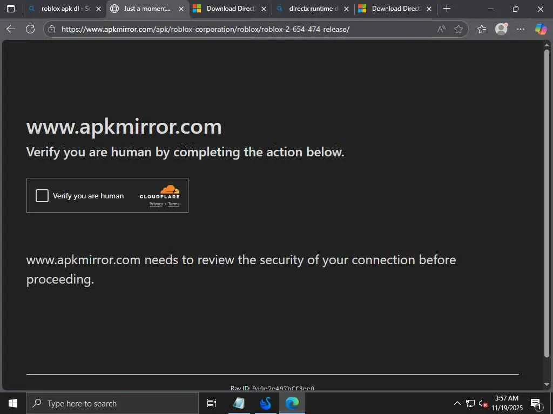
Task: Close the roblox apk dl tab
Action: pyautogui.click(x=99, y=9)
